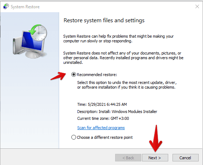The image size is (203, 165).
Task: Close the System Restore dialog with X
Action: (197, 6)
